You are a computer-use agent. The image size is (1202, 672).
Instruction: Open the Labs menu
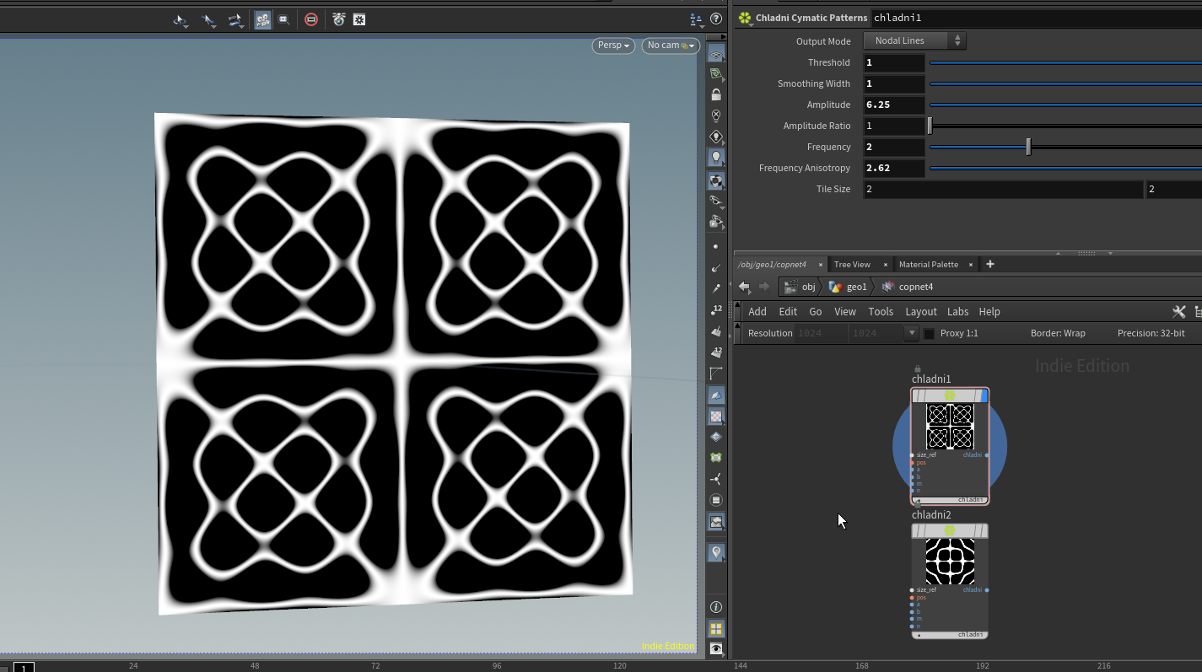[958, 311]
